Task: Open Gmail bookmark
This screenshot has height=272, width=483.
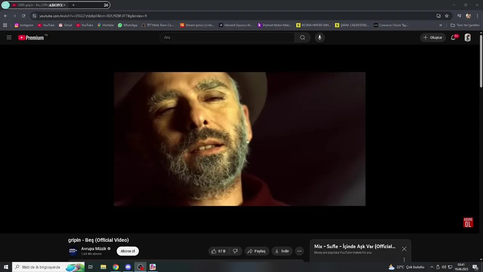Action: coord(65,25)
